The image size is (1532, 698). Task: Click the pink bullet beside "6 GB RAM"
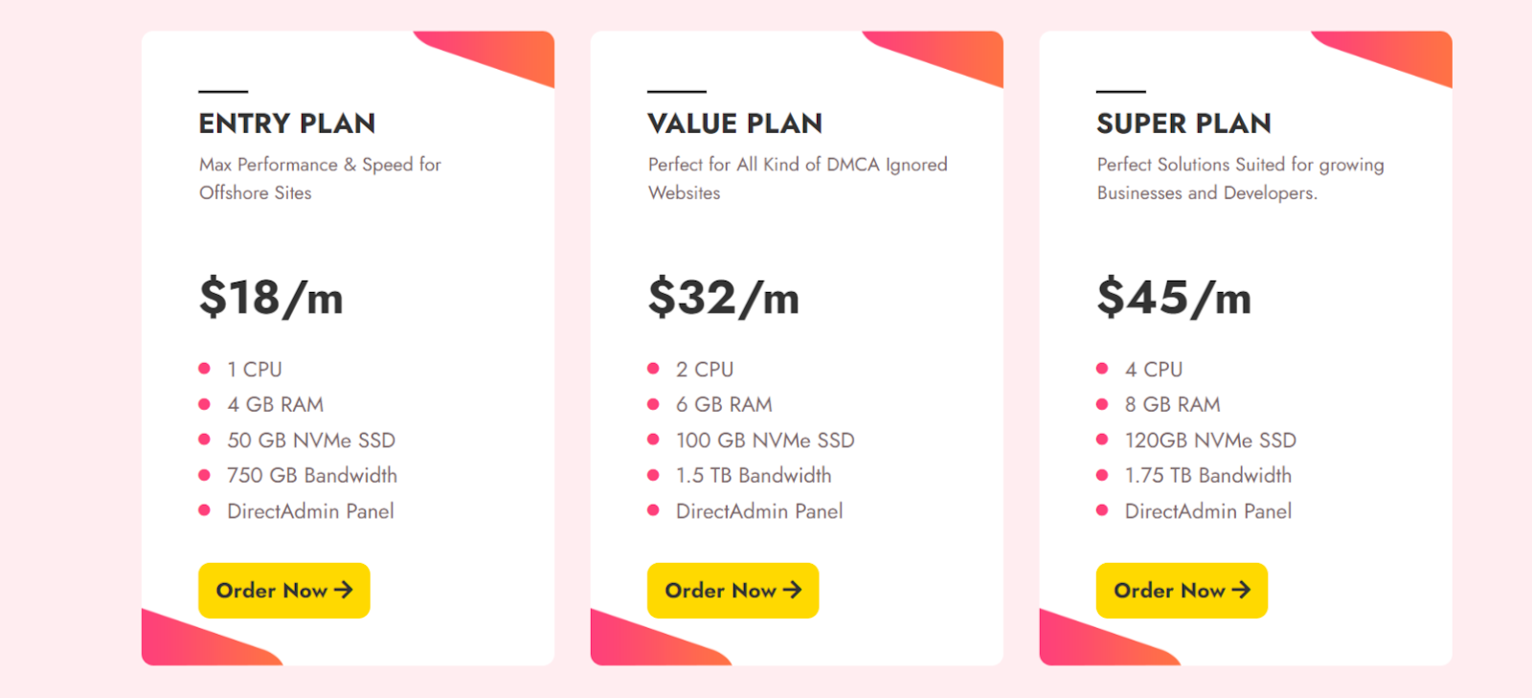pyautogui.click(x=653, y=404)
